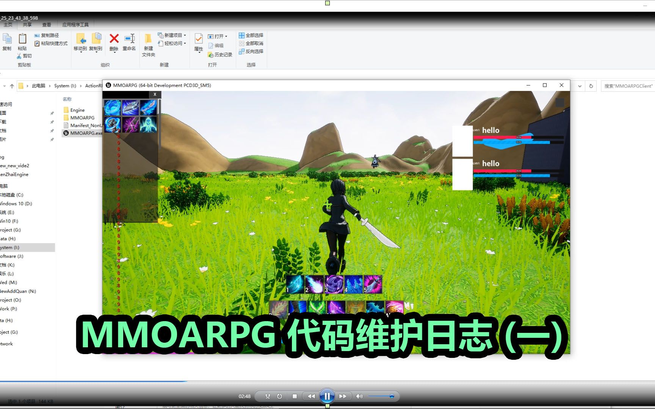Click the fast forward next button

pos(343,396)
